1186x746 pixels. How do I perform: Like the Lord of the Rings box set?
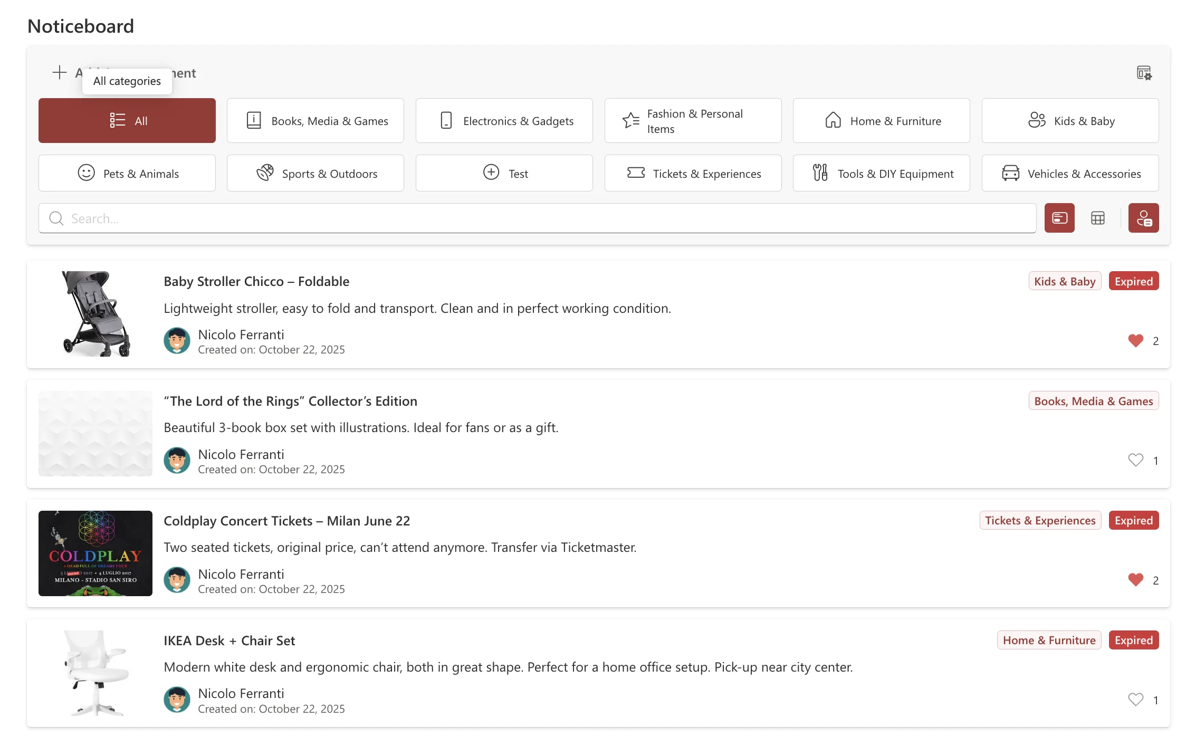[x=1135, y=460]
